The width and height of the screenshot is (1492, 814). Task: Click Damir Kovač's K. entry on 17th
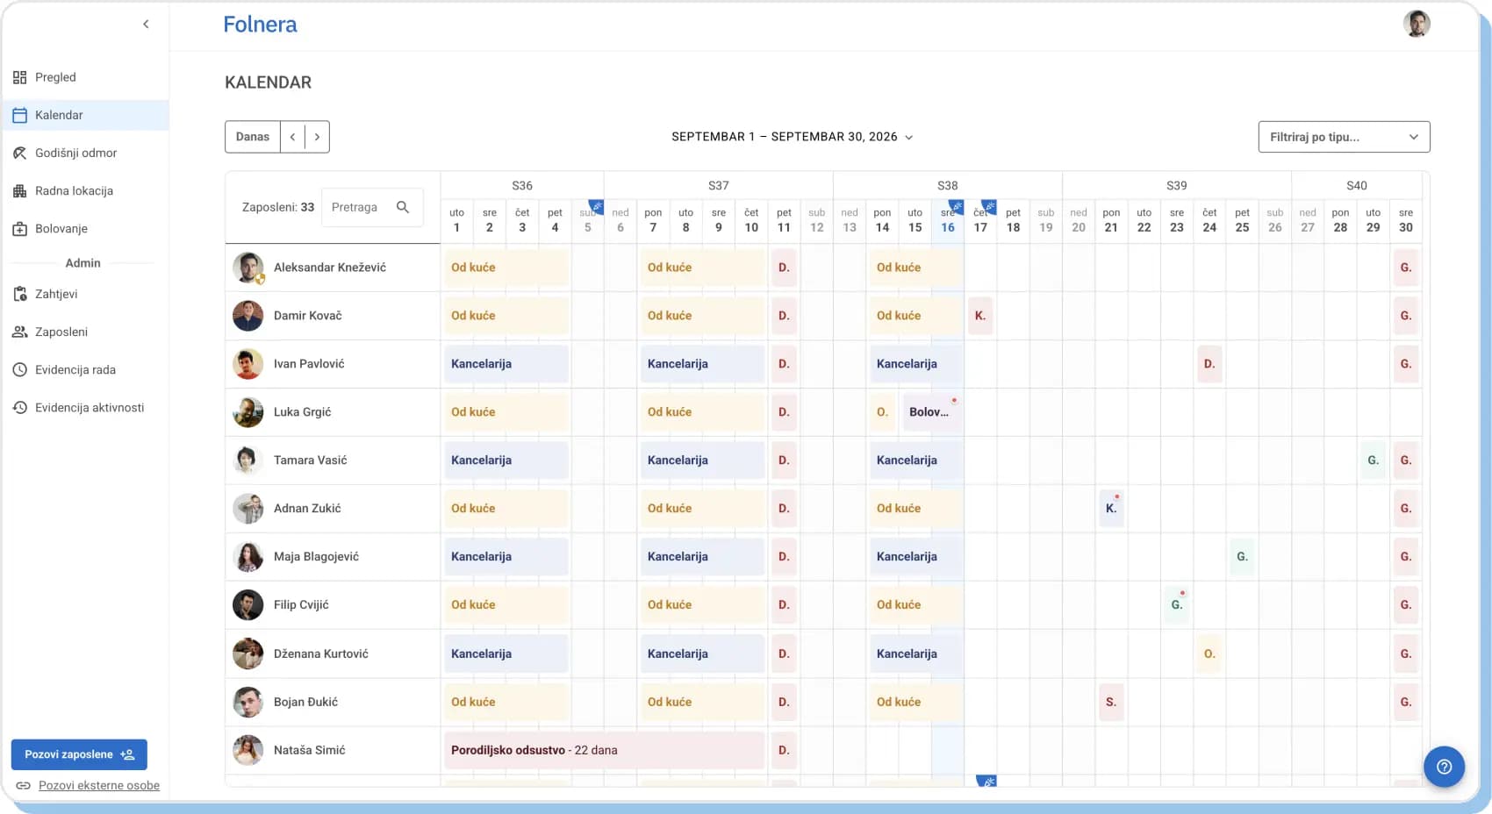(x=980, y=315)
